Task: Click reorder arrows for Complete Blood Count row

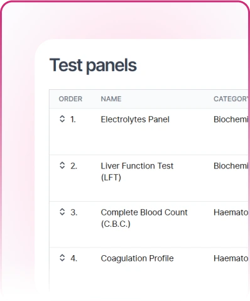Action: coord(62,212)
